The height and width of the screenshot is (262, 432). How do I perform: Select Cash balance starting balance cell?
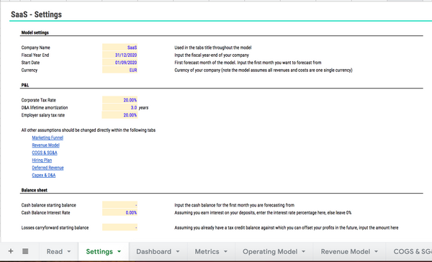click(120, 205)
